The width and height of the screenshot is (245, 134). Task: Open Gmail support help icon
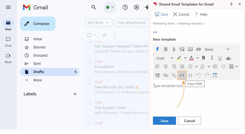[x=125, y=7]
